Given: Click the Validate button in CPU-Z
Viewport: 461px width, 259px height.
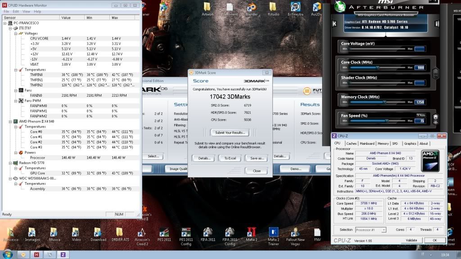Looking at the screenshot, I should (x=411, y=241).
